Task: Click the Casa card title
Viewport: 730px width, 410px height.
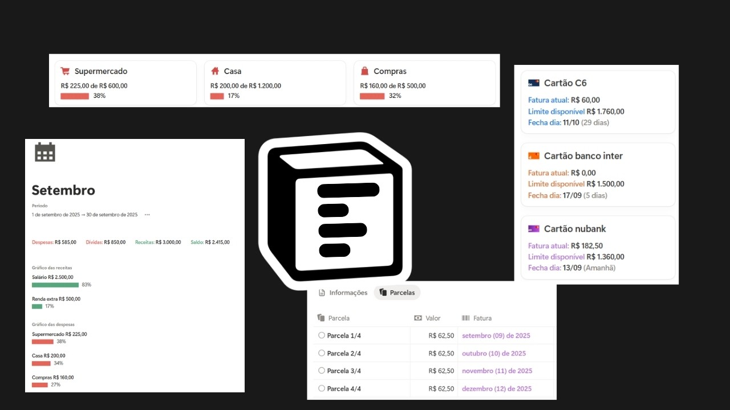Action: [233, 71]
